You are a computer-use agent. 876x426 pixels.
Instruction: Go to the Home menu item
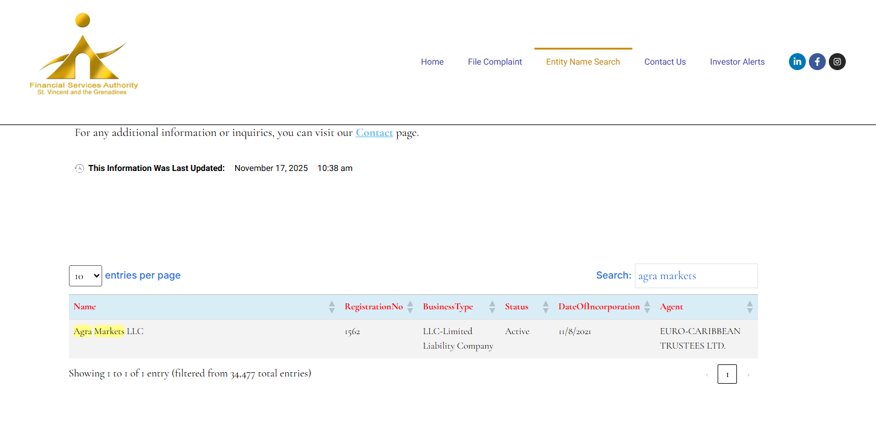[x=432, y=62]
